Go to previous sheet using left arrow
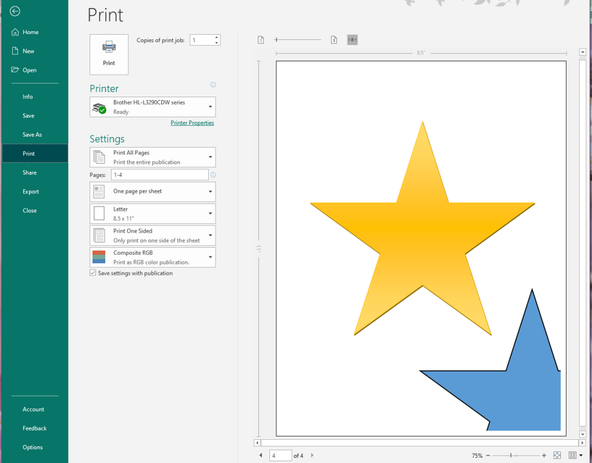 [261, 455]
